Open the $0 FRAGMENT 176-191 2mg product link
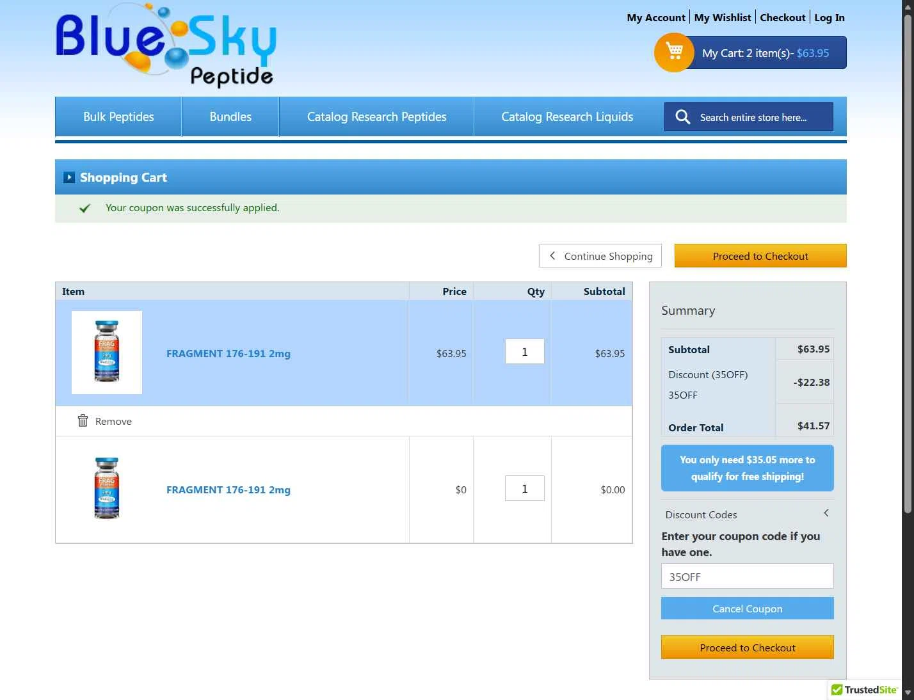The height and width of the screenshot is (700, 914). pyautogui.click(x=228, y=489)
